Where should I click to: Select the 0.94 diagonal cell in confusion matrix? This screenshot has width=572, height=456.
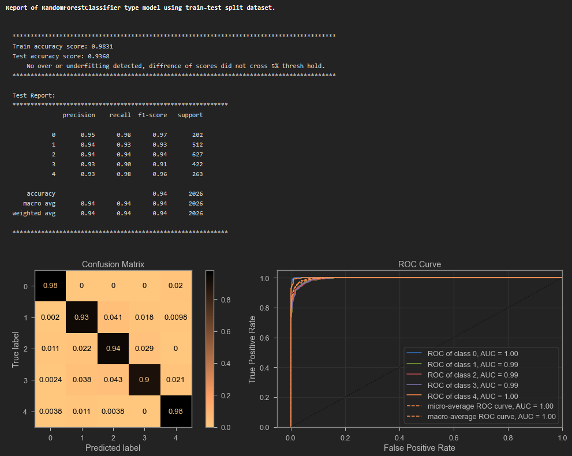pyautogui.click(x=113, y=349)
